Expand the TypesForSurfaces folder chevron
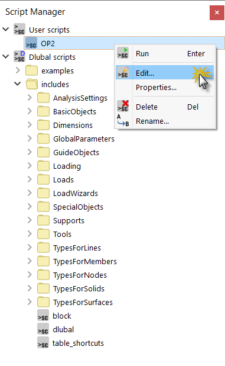Viewport: 225px width, 366px height. tap(30, 302)
